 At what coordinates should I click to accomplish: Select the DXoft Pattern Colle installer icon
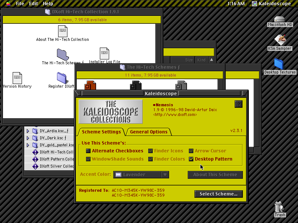tap(35, 159)
